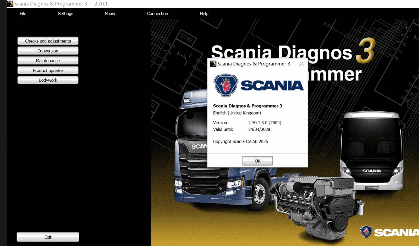
Task: Click version text 2.70.1.3.0 [2605]
Action: (x=265, y=123)
